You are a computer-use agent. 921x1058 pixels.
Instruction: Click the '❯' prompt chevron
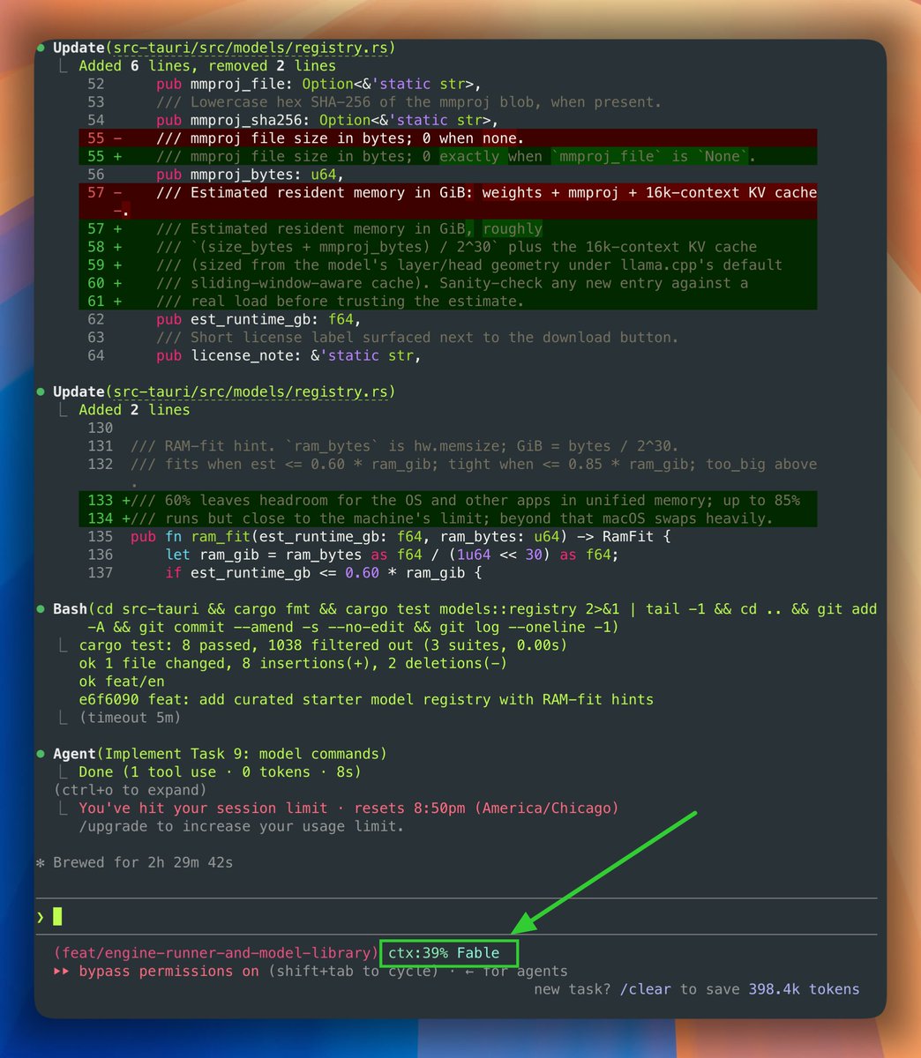41,917
